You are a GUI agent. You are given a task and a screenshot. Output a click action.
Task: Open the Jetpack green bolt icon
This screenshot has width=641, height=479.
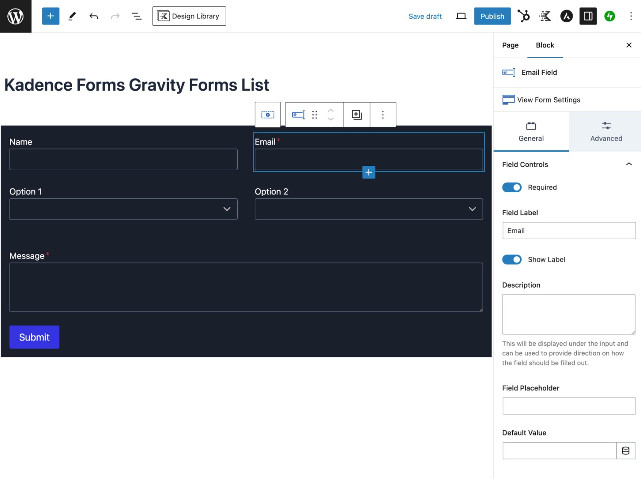(x=609, y=16)
